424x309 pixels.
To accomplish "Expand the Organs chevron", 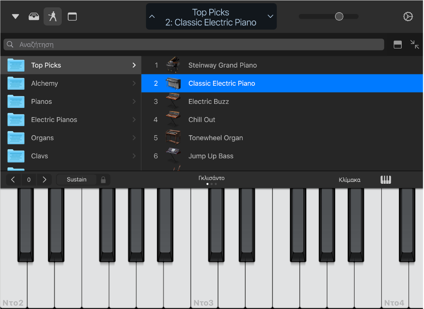I will 134,137.
